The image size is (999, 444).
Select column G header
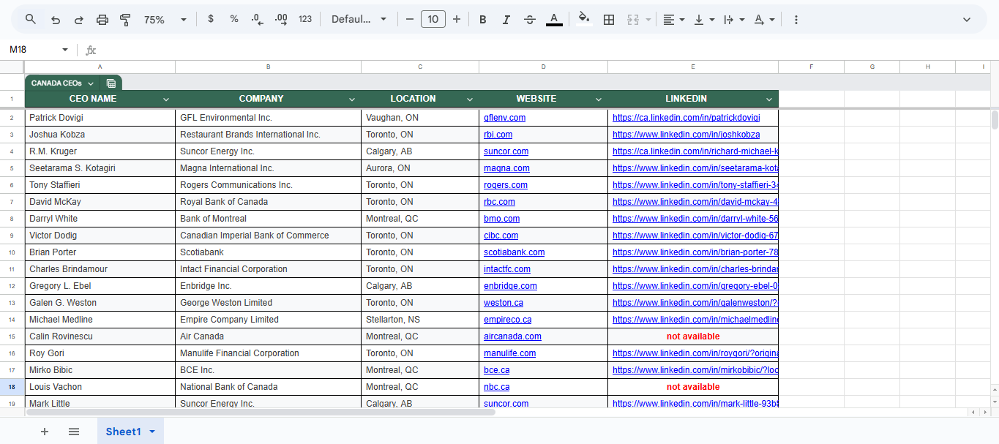[x=872, y=67]
